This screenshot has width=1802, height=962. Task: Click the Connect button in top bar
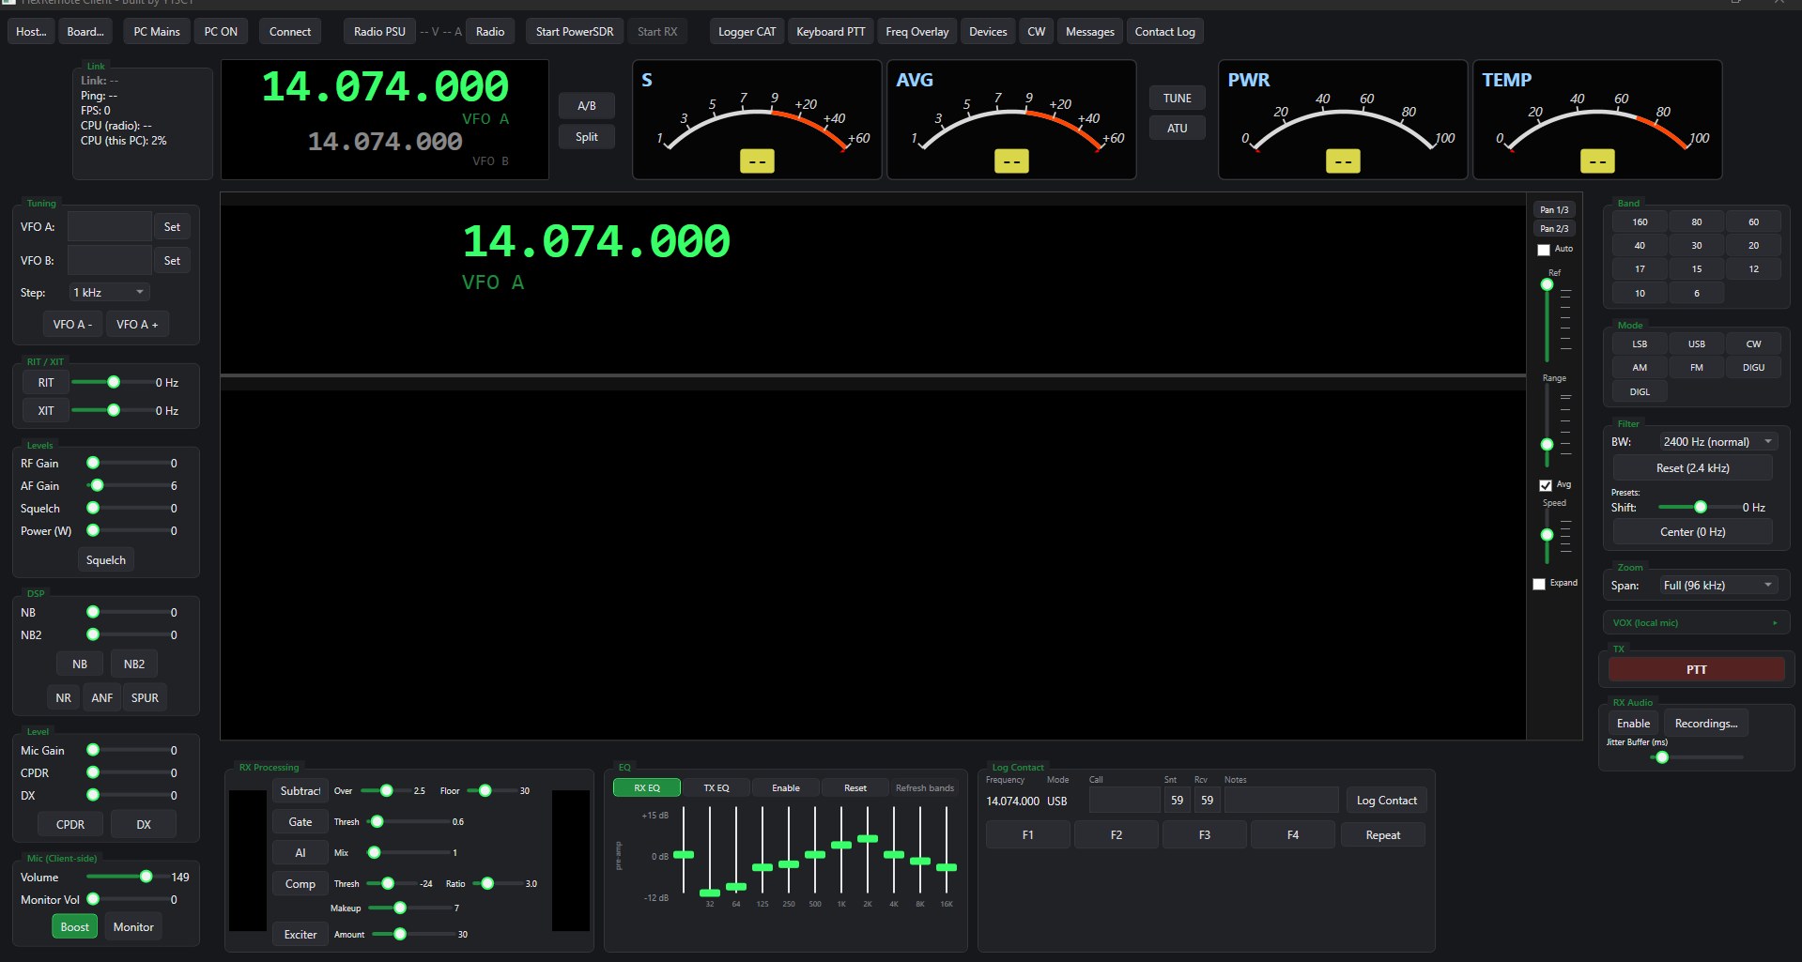pyautogui.click(x=290, y=32)
